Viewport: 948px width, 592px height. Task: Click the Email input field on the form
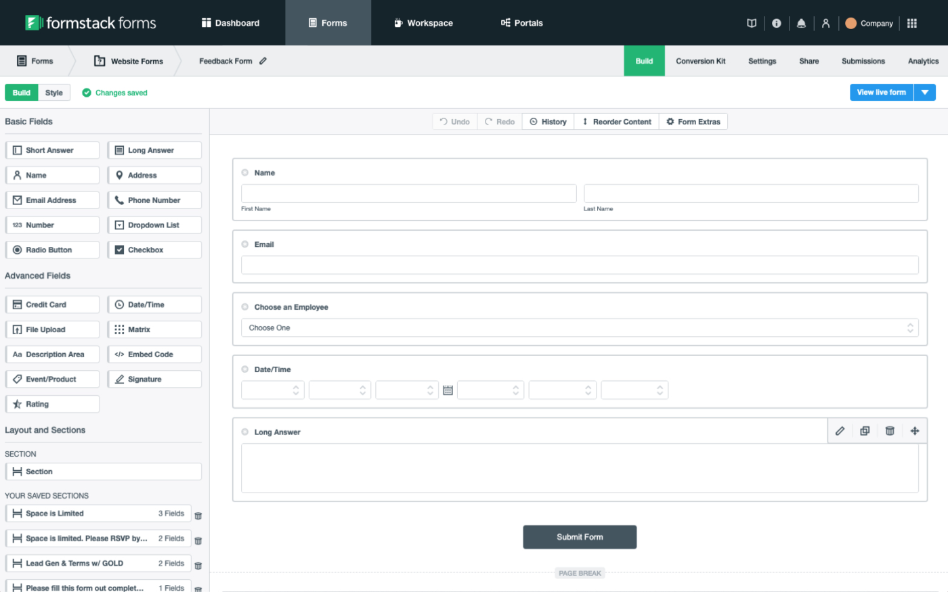point(580,263)
